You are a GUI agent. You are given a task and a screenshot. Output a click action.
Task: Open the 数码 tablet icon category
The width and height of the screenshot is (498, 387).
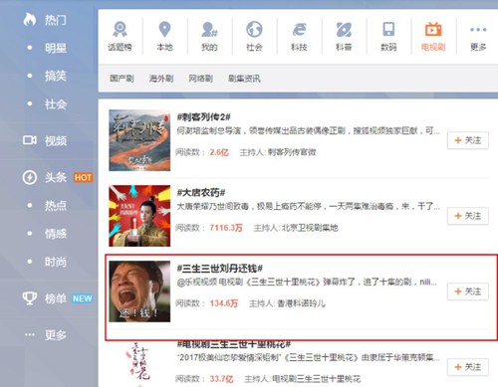(x=388, y=36)
